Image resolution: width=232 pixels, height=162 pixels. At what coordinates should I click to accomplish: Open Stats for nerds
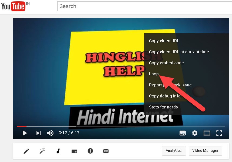click(163, 107)
